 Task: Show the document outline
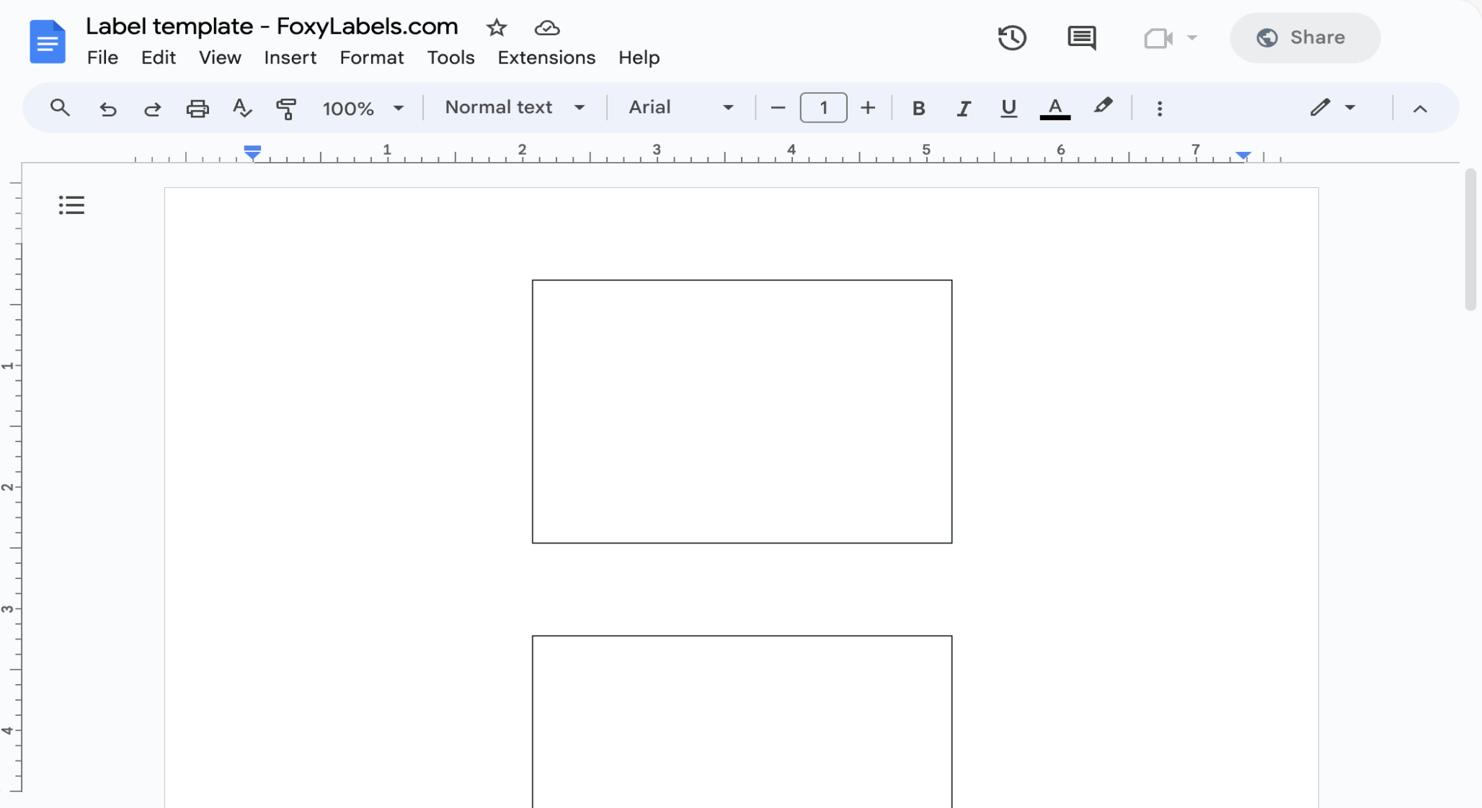[71, 205]
